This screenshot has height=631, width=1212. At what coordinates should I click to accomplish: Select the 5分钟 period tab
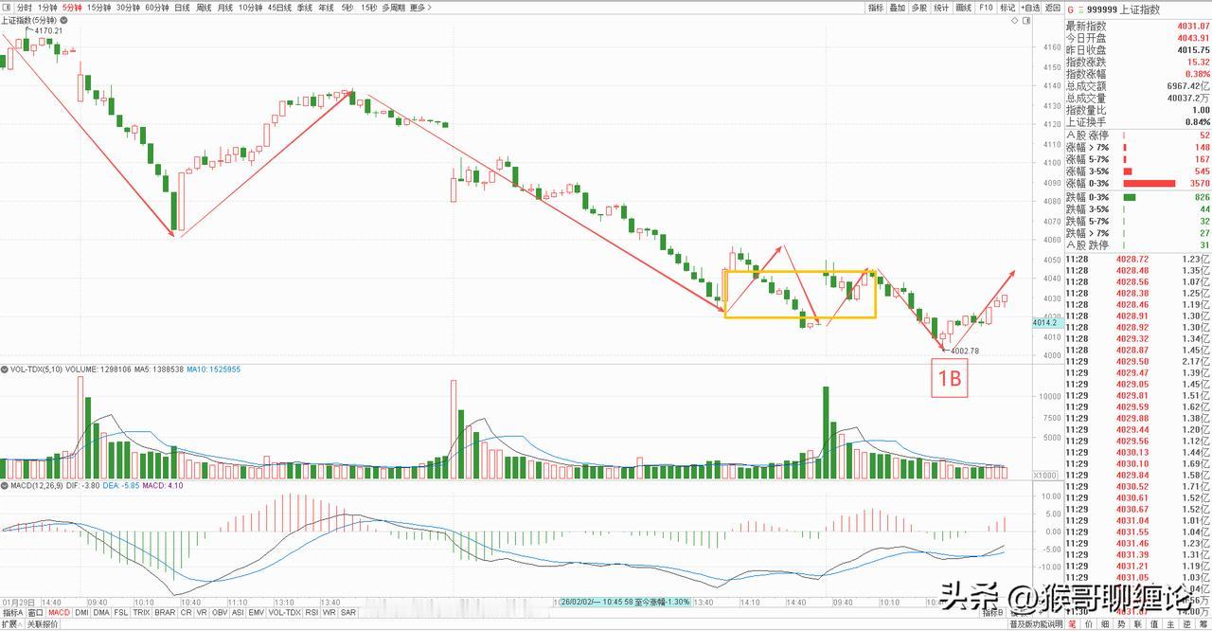[x=72, y=8]
